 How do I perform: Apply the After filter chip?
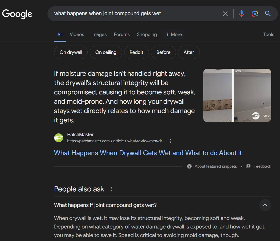[x=189, y=52]
